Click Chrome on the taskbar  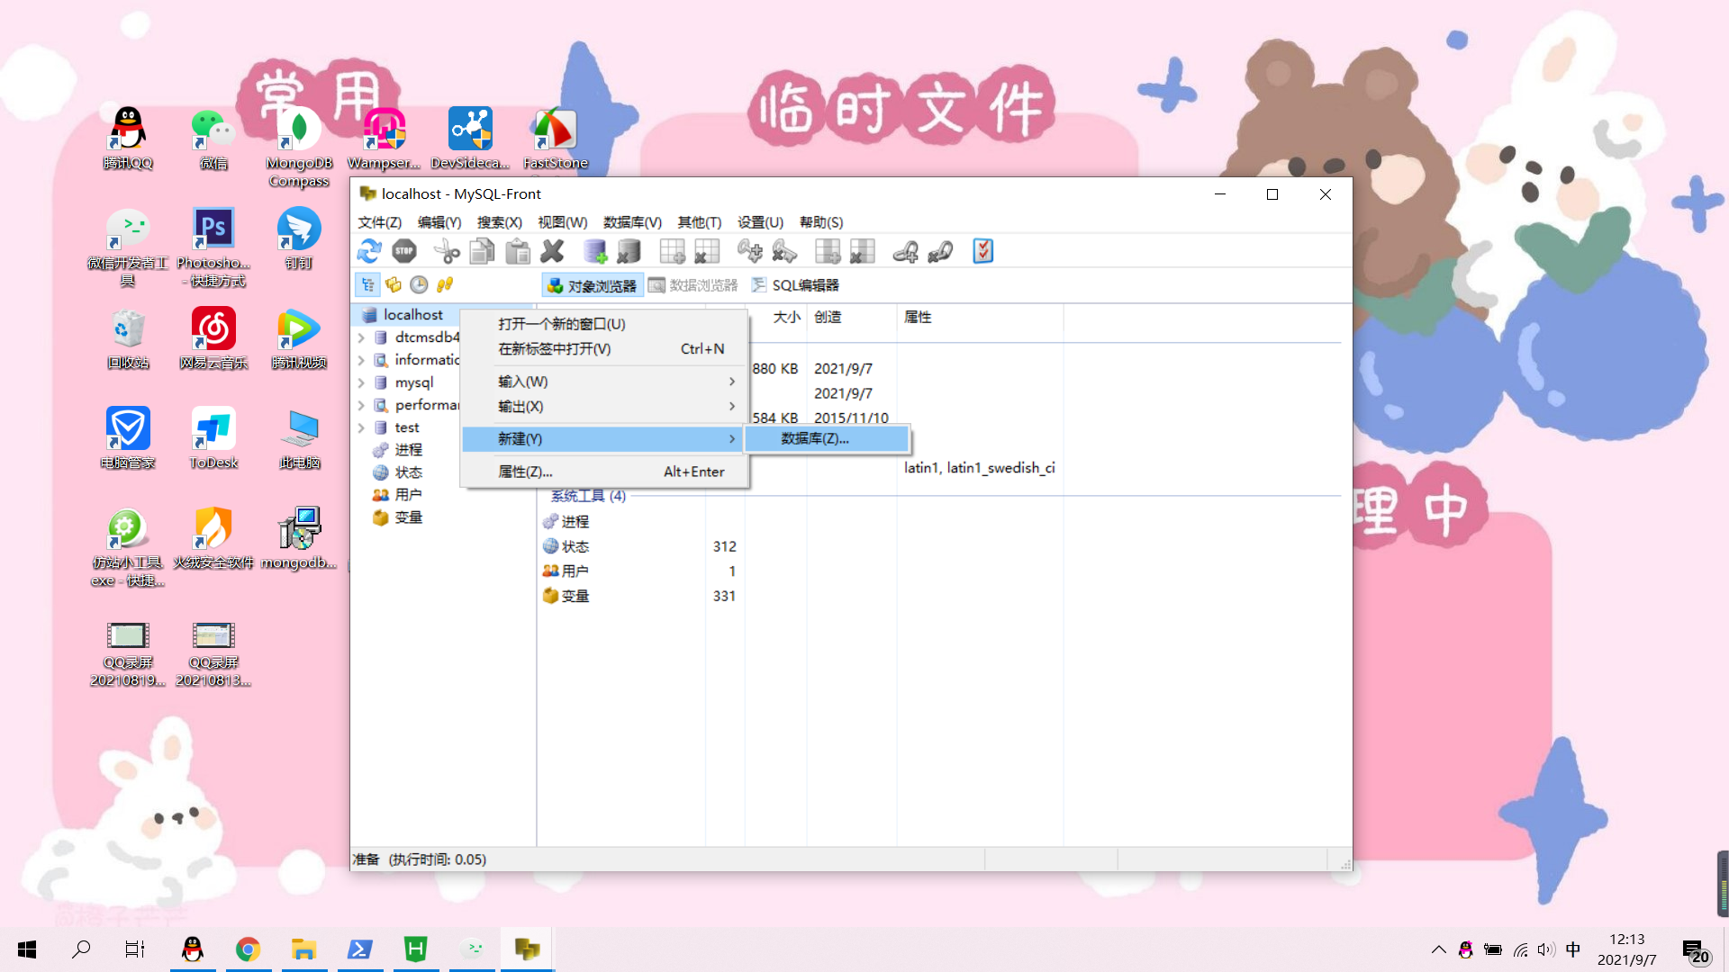point(248,949)
